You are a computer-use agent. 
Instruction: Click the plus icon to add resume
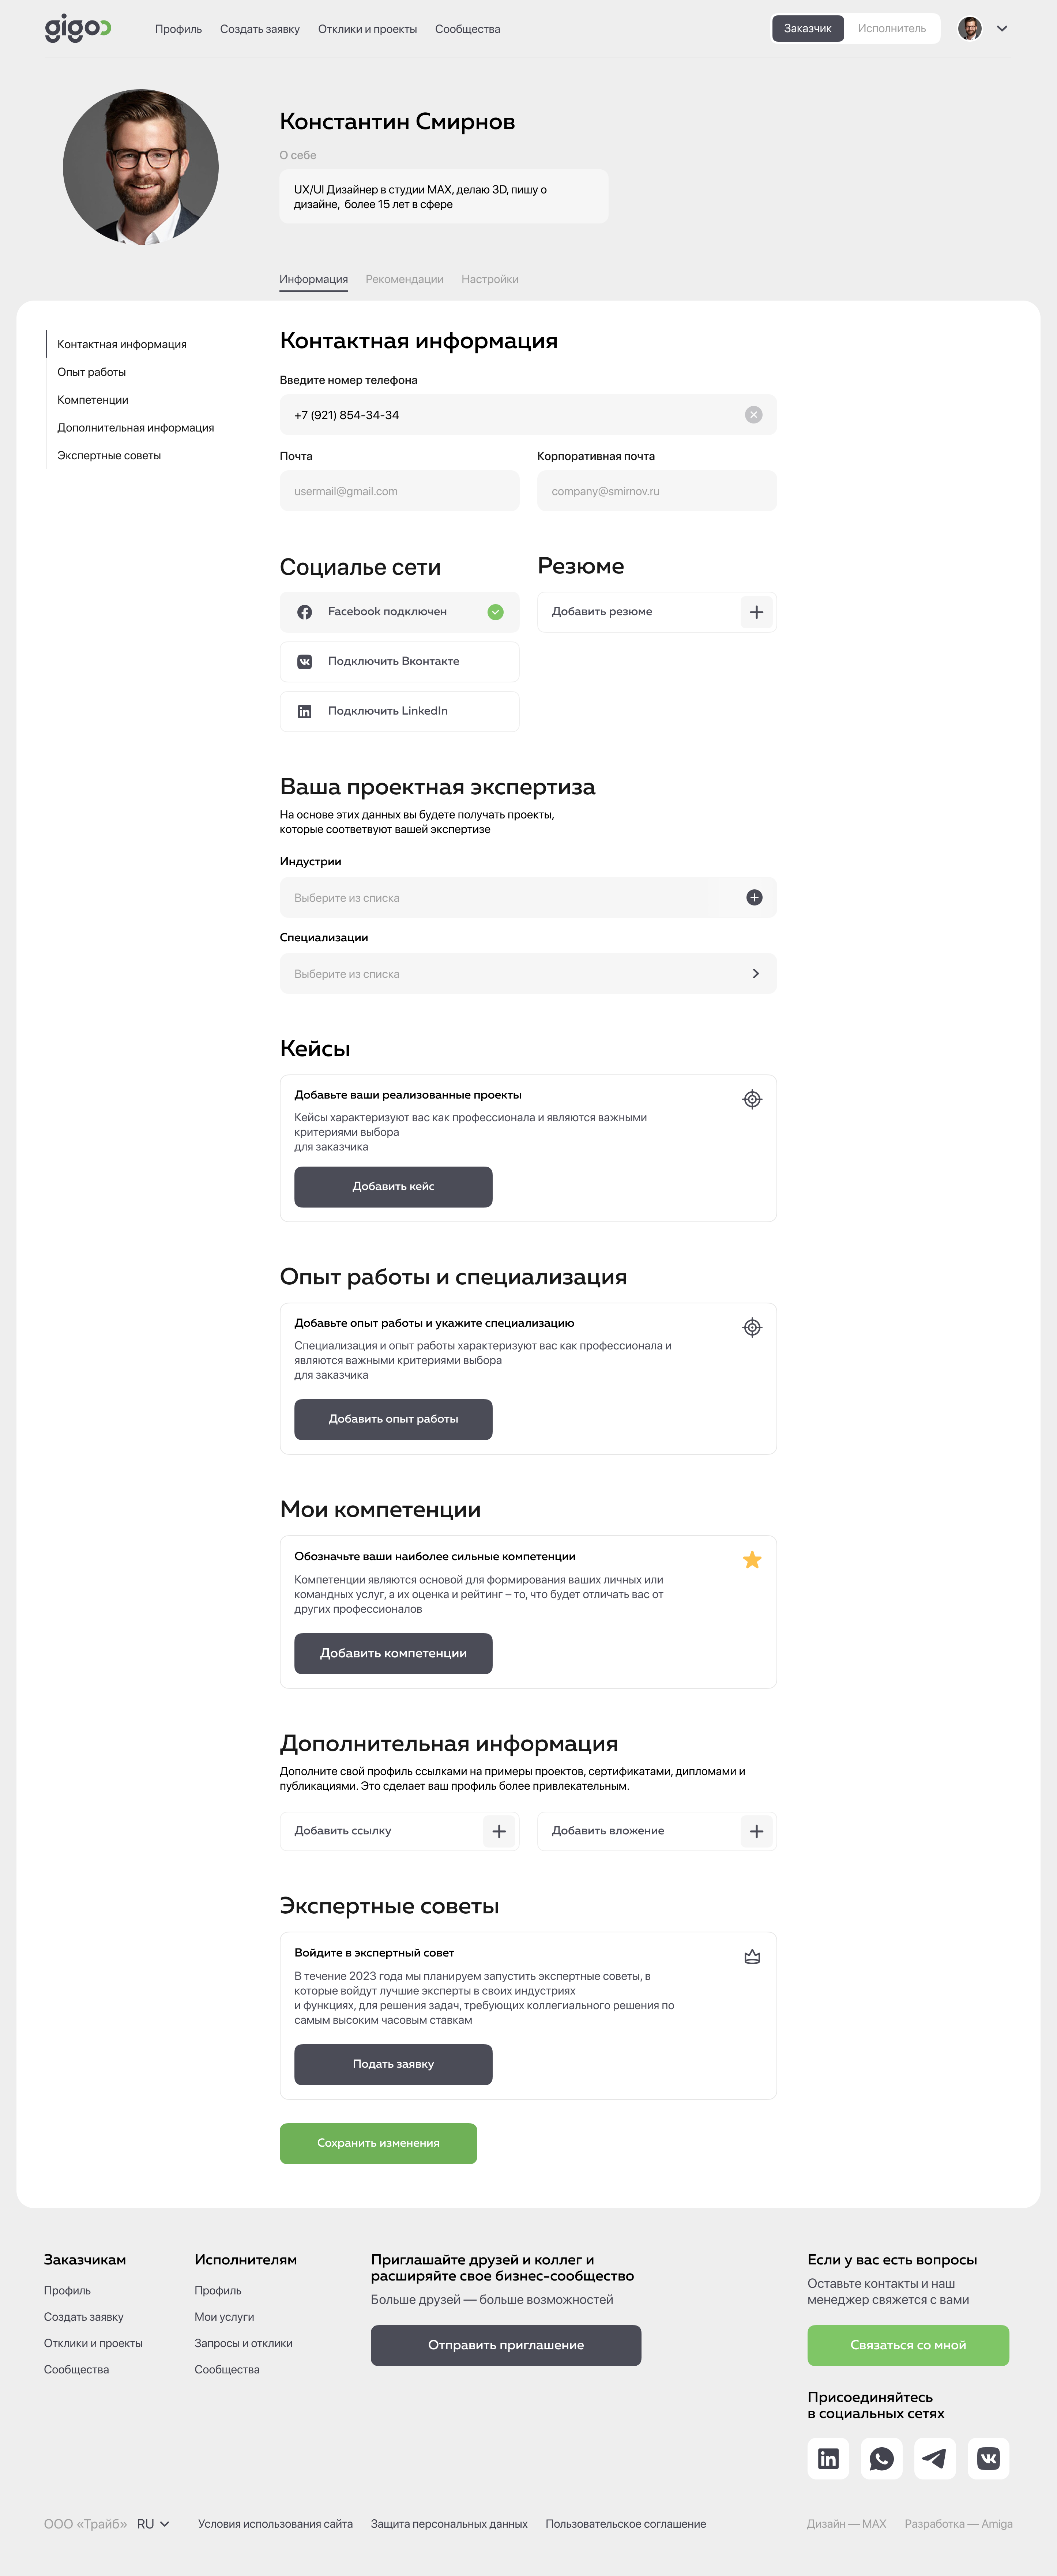click(x=756, y=612)
